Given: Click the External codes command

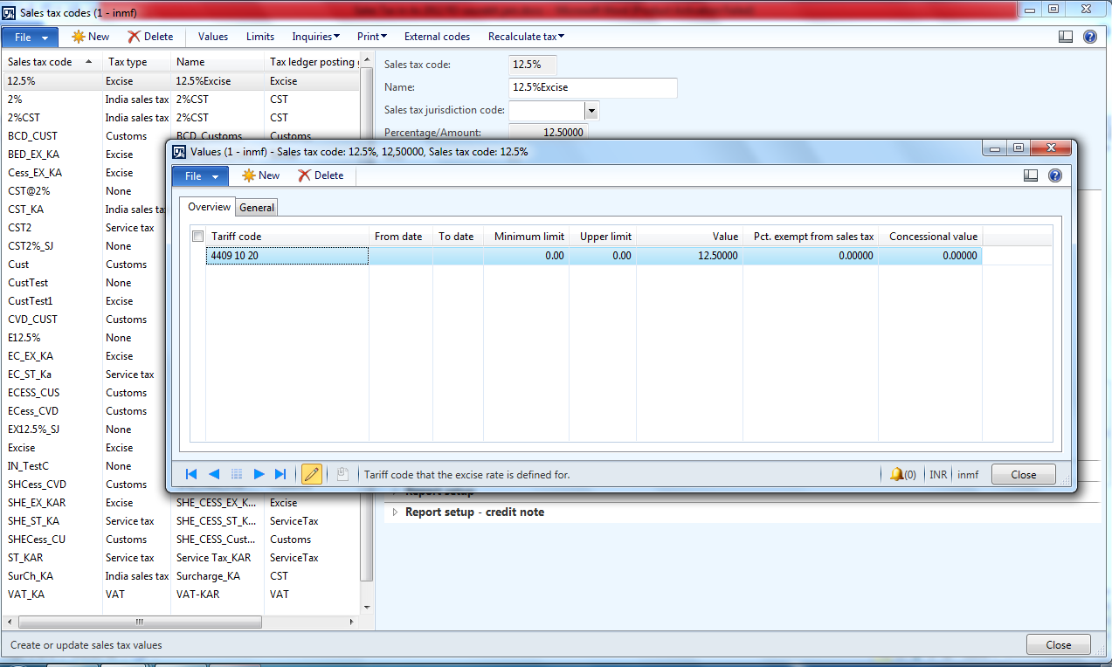Looking at the screenshot, I should (x=437, y=37).
